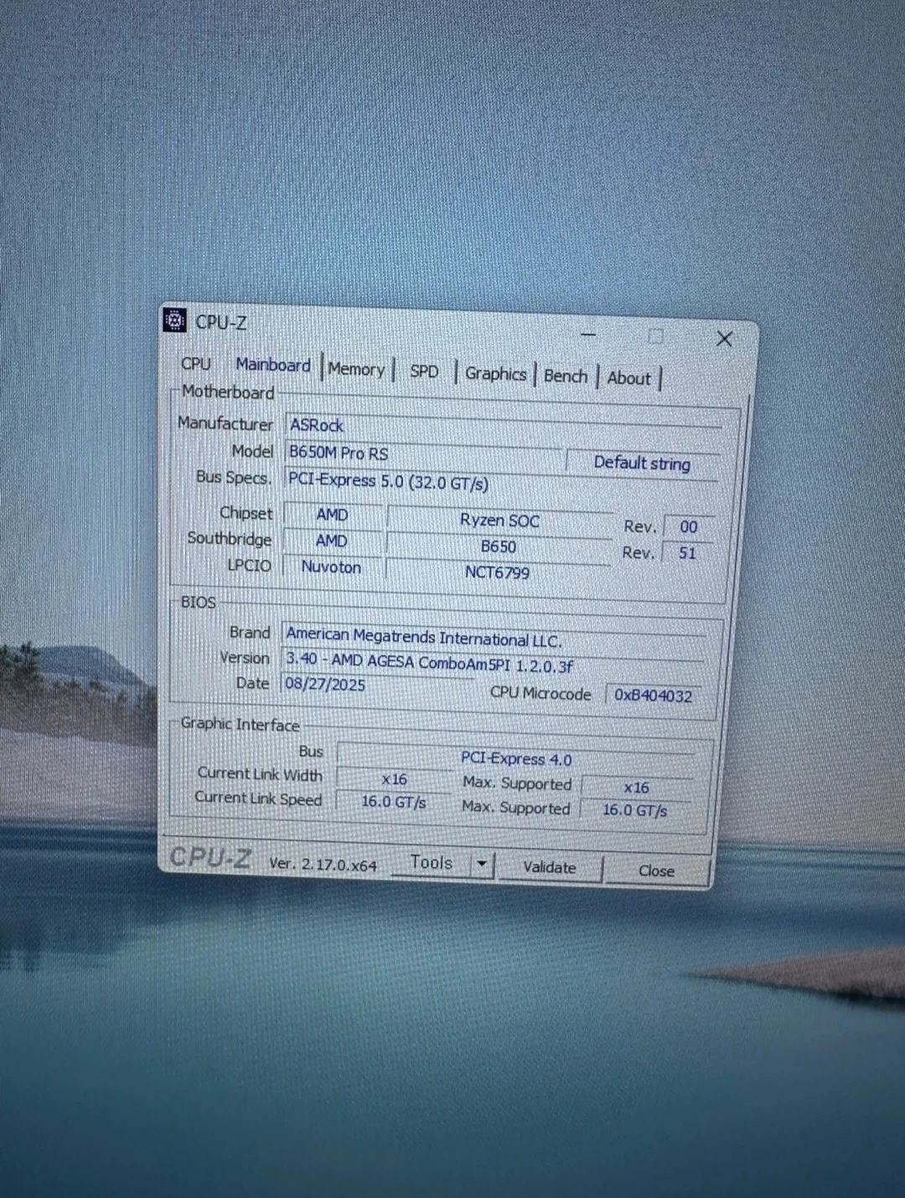Click the AMD southbridge vendor field

pos(332,541)
